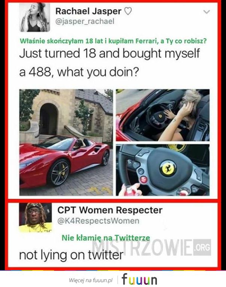
Task: Click the MISTRZOWIE.ORG watermark
Action: (151, 248)
